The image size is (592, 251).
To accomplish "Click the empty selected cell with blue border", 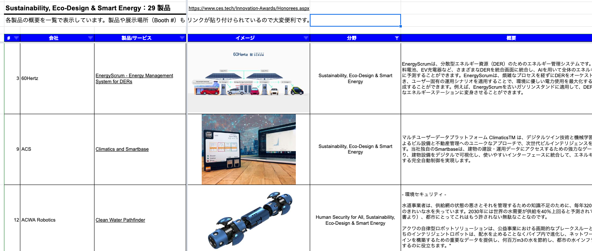I will click(x=355, y=20).
